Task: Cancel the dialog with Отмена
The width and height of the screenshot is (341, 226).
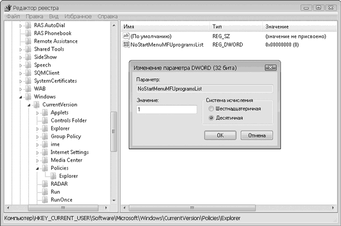Action: click(257, 135)
